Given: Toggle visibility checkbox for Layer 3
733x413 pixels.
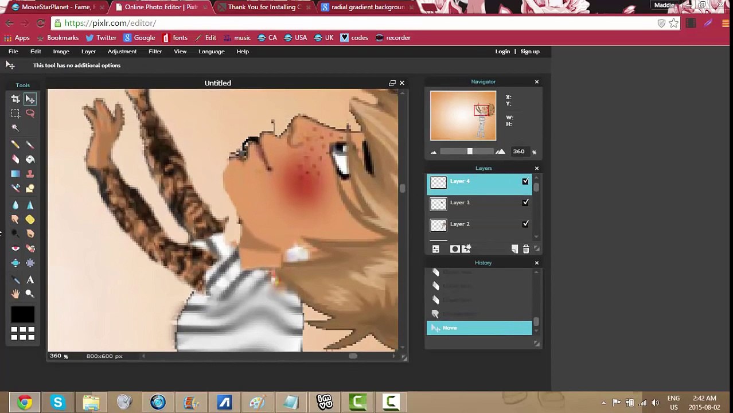Looking at the screenshot, I should point(525,202).
